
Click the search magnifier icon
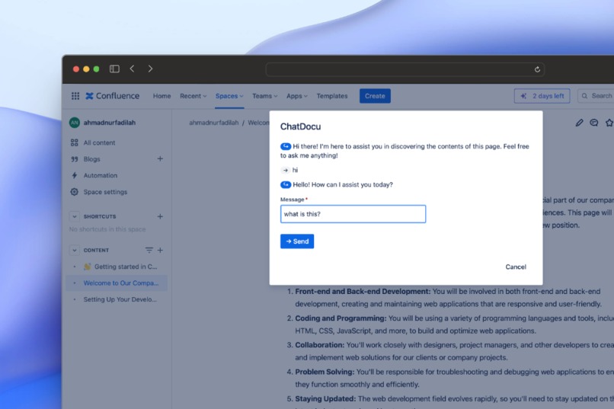pos(584,96)
